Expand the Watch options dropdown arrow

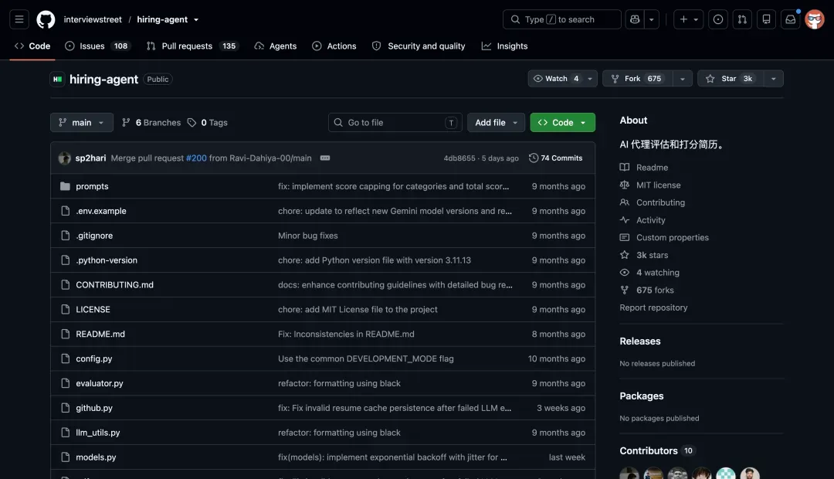[590, 79]
